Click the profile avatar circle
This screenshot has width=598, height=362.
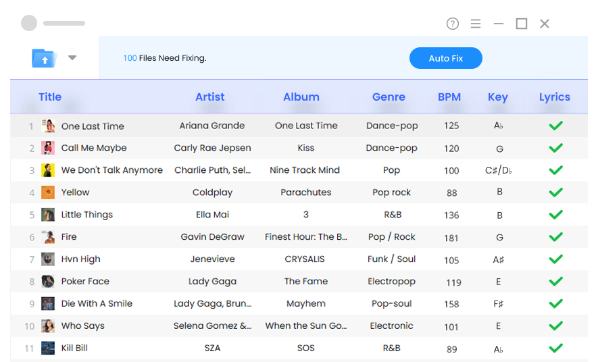pos(29,23)
